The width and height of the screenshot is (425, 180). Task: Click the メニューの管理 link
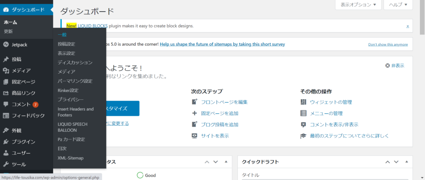tap(326, 113)
